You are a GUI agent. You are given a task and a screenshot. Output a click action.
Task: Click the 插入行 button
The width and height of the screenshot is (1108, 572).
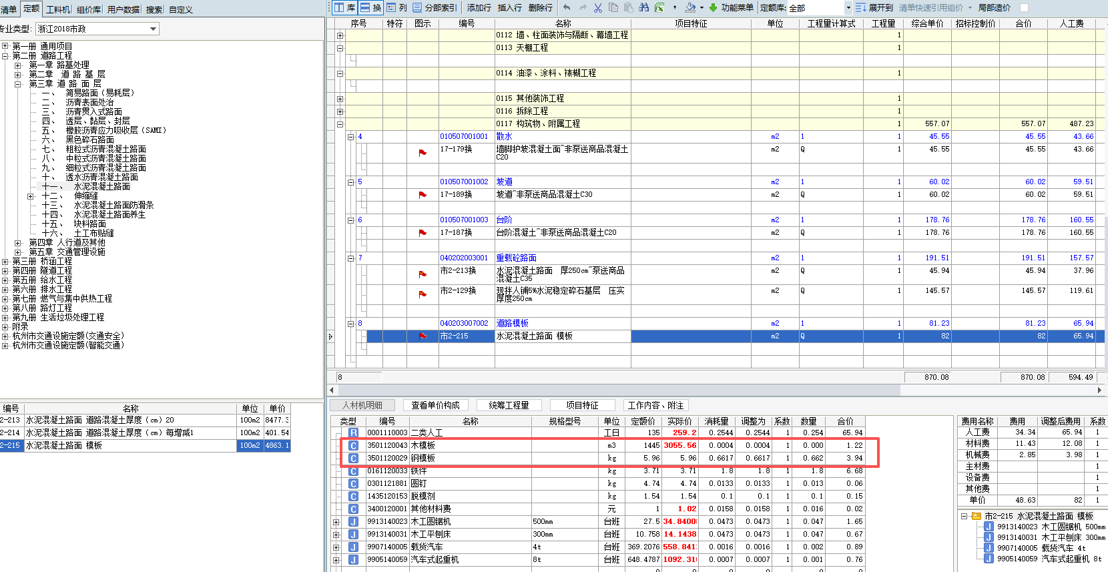tap(509, 8)
